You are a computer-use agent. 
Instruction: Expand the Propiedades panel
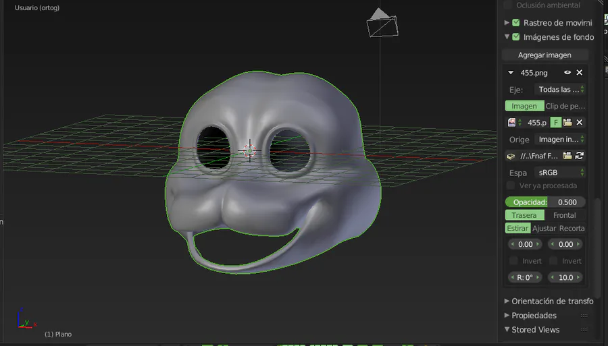click(x=507, y=316)
